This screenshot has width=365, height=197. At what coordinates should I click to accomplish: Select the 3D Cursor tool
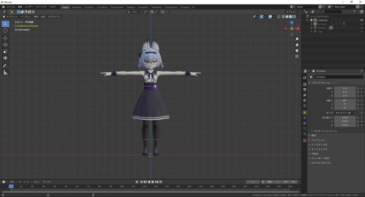[5, 30]
